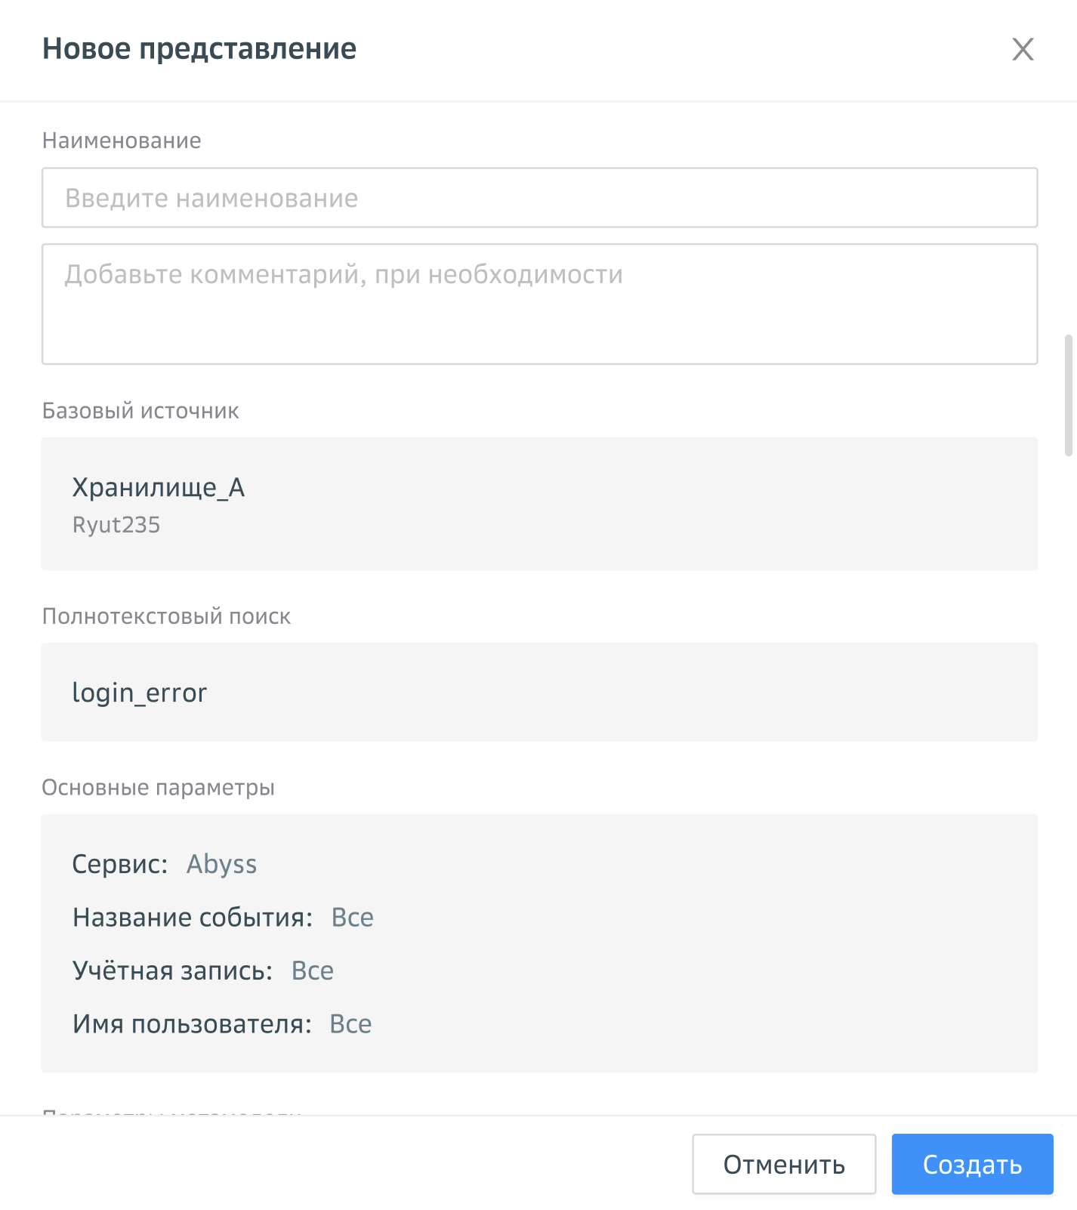Click the Основные параметры section label
This screenshot has width=1077, height=1210.
point(158,788)
